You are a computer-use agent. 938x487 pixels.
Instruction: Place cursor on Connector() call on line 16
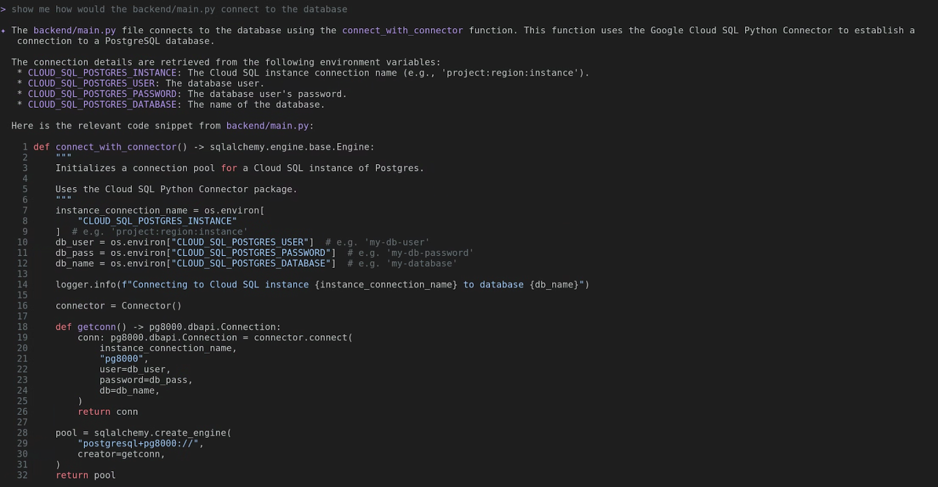[x=151, y=306]
